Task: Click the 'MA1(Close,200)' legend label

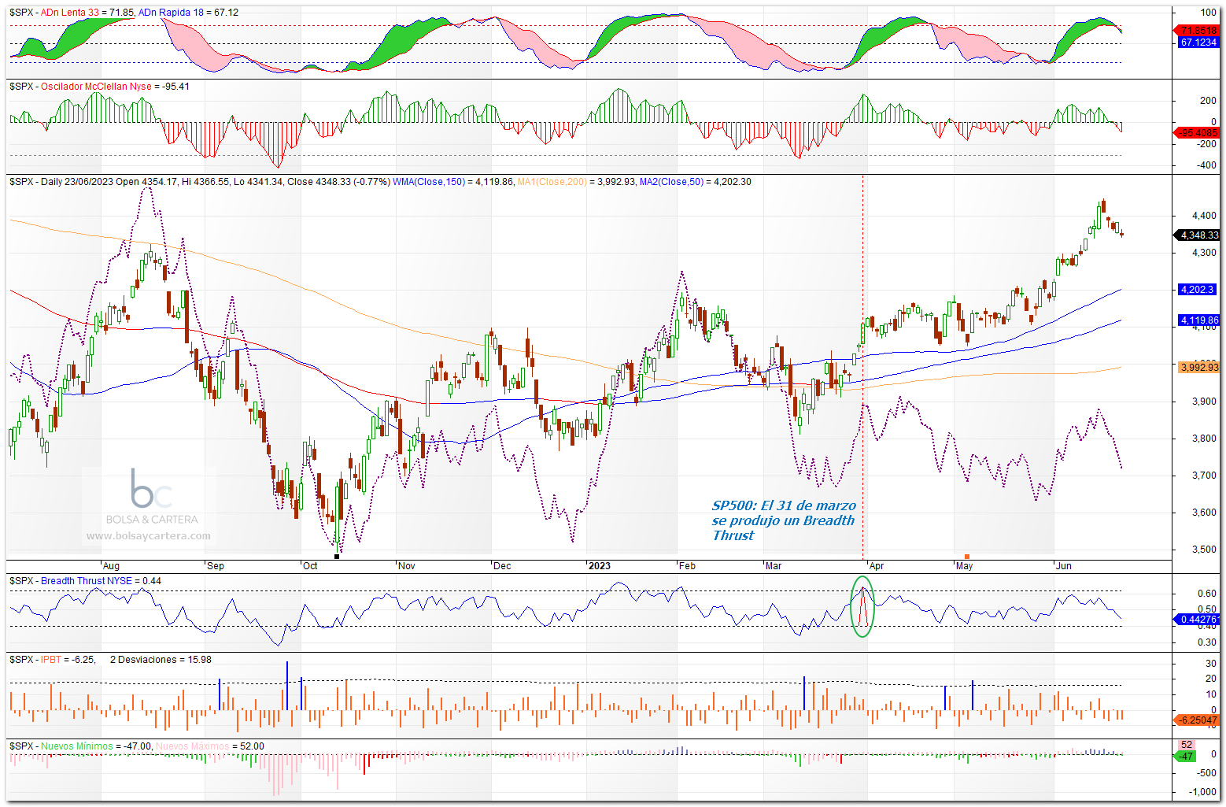Action: [552, 182]
